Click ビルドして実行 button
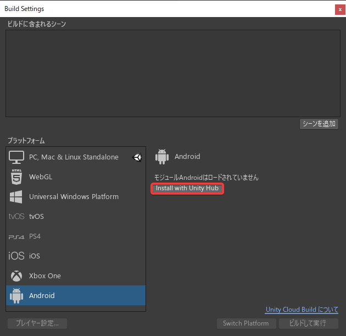Viewport: 346px width, 336px height. 309,323
